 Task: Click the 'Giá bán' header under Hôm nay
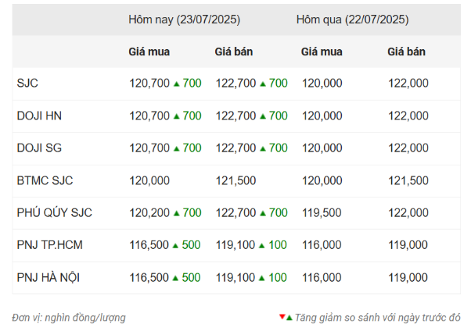click(234, 52)
